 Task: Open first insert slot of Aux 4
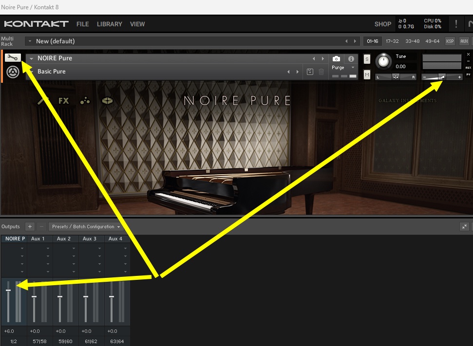(x=117, y=248)
